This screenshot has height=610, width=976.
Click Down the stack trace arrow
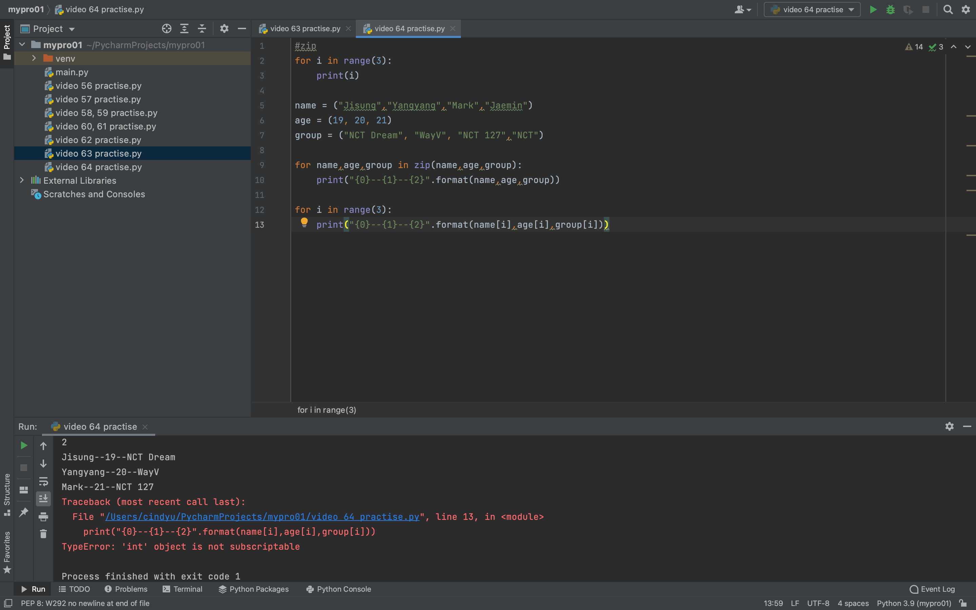[x=43, y=464]
